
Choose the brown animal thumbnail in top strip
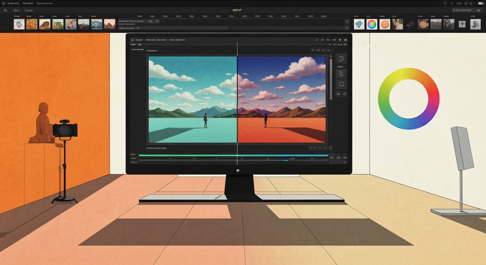[x=44, y=24]
